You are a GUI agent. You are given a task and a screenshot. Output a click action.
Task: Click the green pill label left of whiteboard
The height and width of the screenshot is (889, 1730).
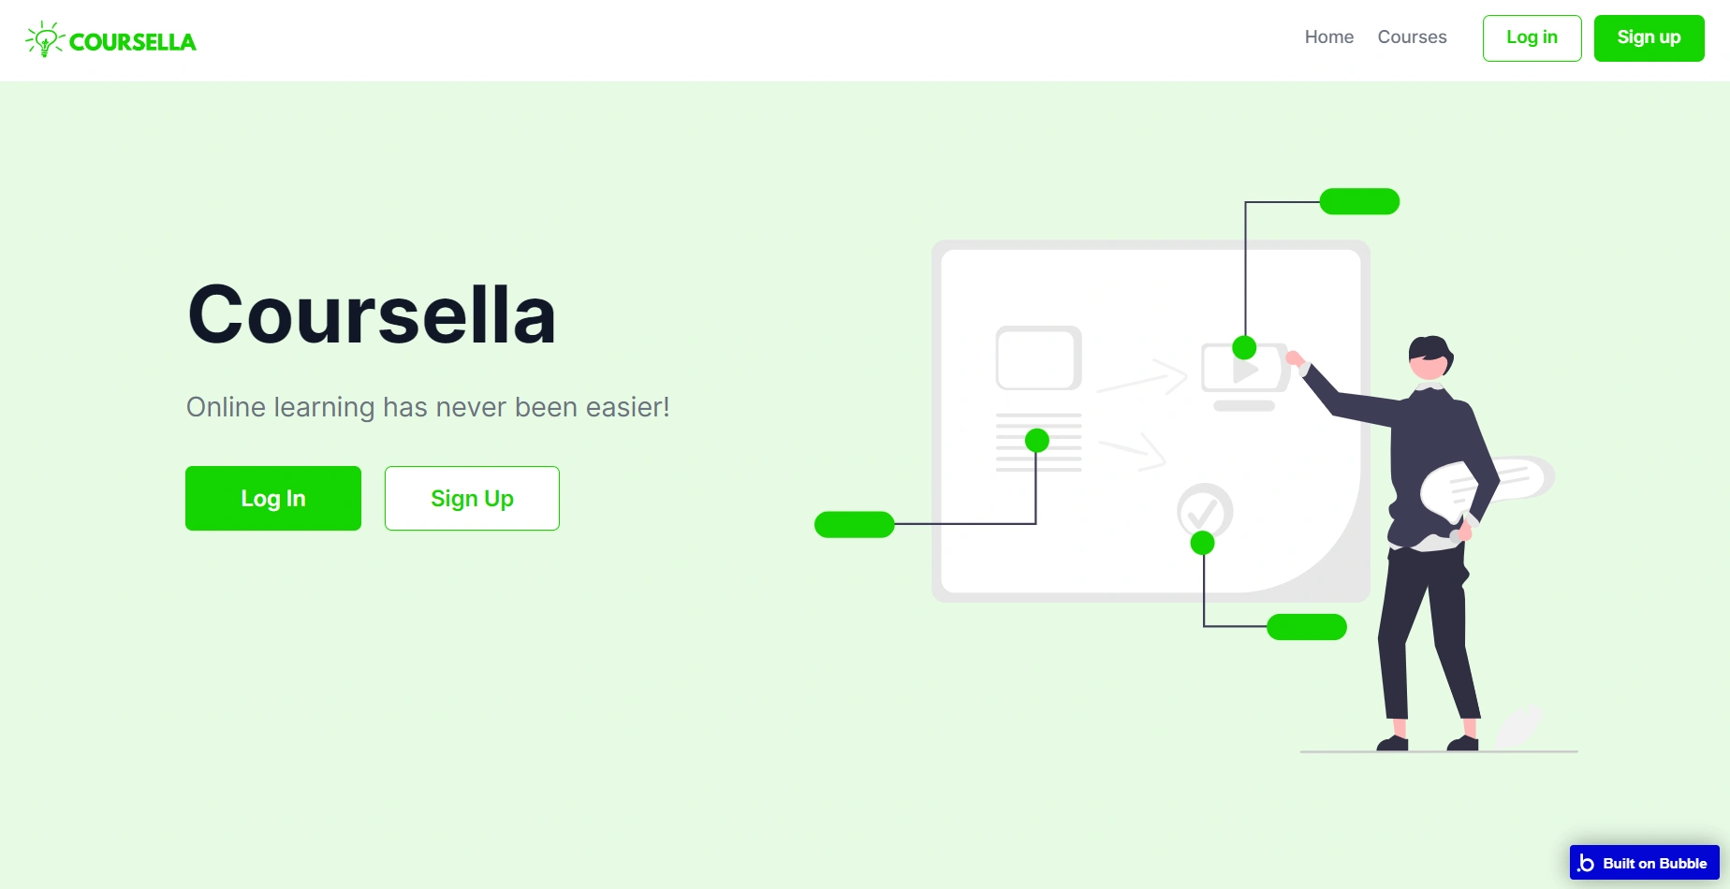pyautogui.click(x=854, y=524)
